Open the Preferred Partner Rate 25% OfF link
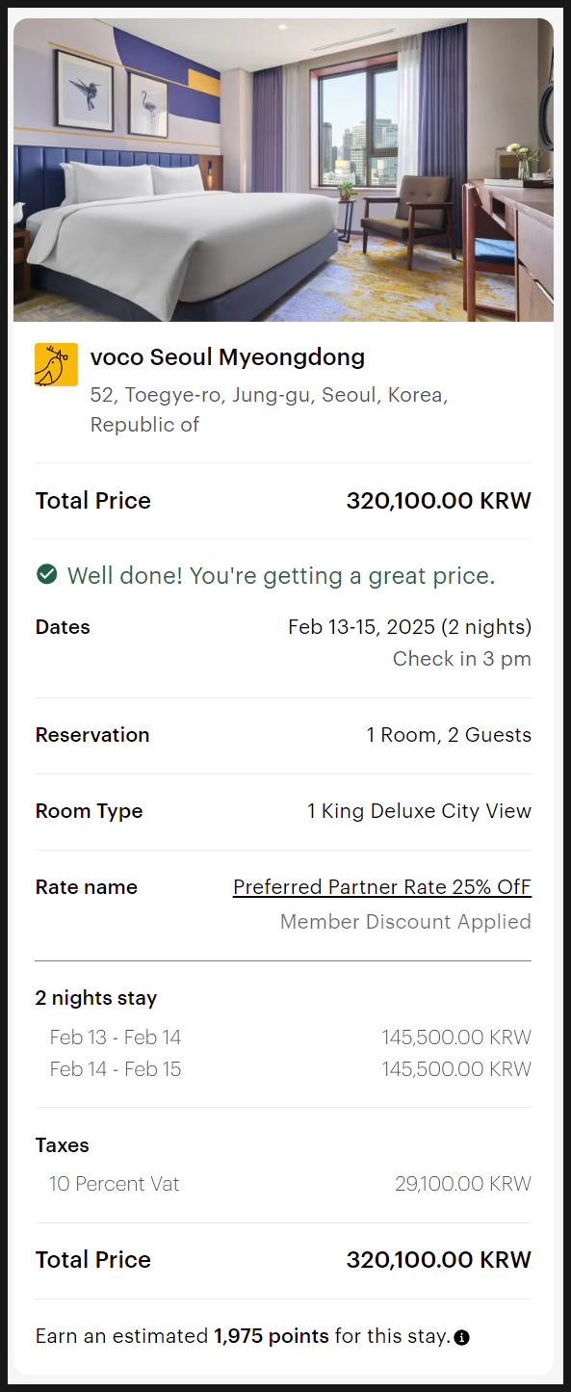This screenshot has height=1392, width=571. [382, 887]
